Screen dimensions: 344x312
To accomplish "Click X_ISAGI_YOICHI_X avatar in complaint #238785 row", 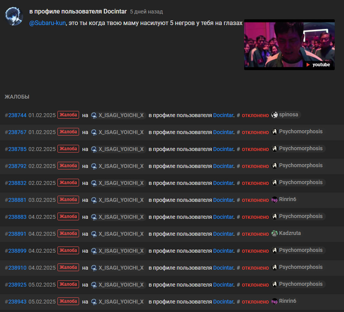I will [94, 149].
